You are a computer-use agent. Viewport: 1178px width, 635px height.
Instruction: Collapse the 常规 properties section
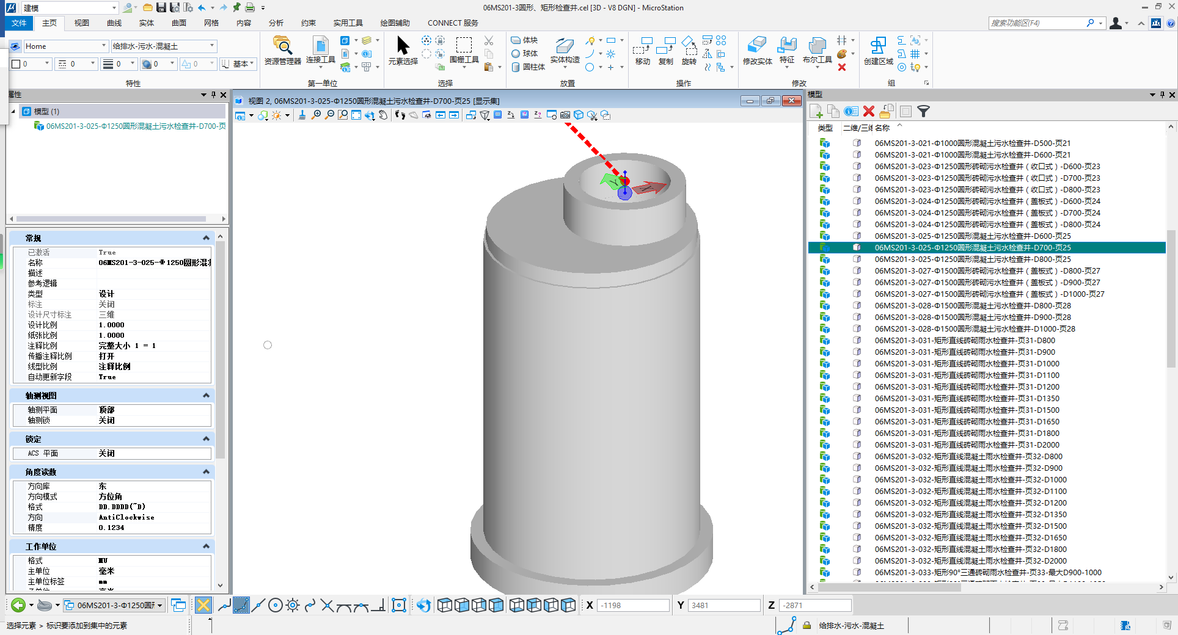point(206,238)
